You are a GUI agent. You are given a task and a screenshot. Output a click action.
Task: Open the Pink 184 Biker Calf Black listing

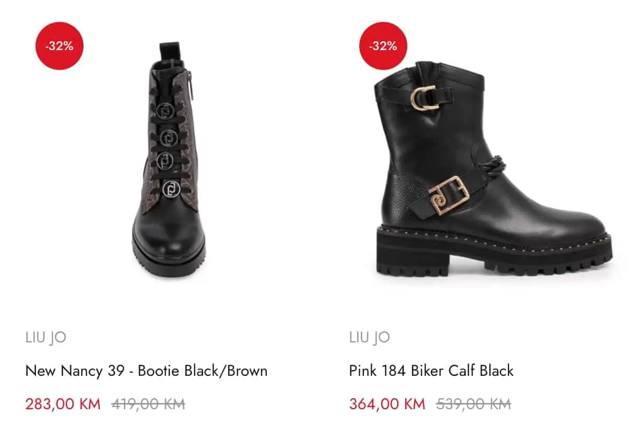coord(431,370)
